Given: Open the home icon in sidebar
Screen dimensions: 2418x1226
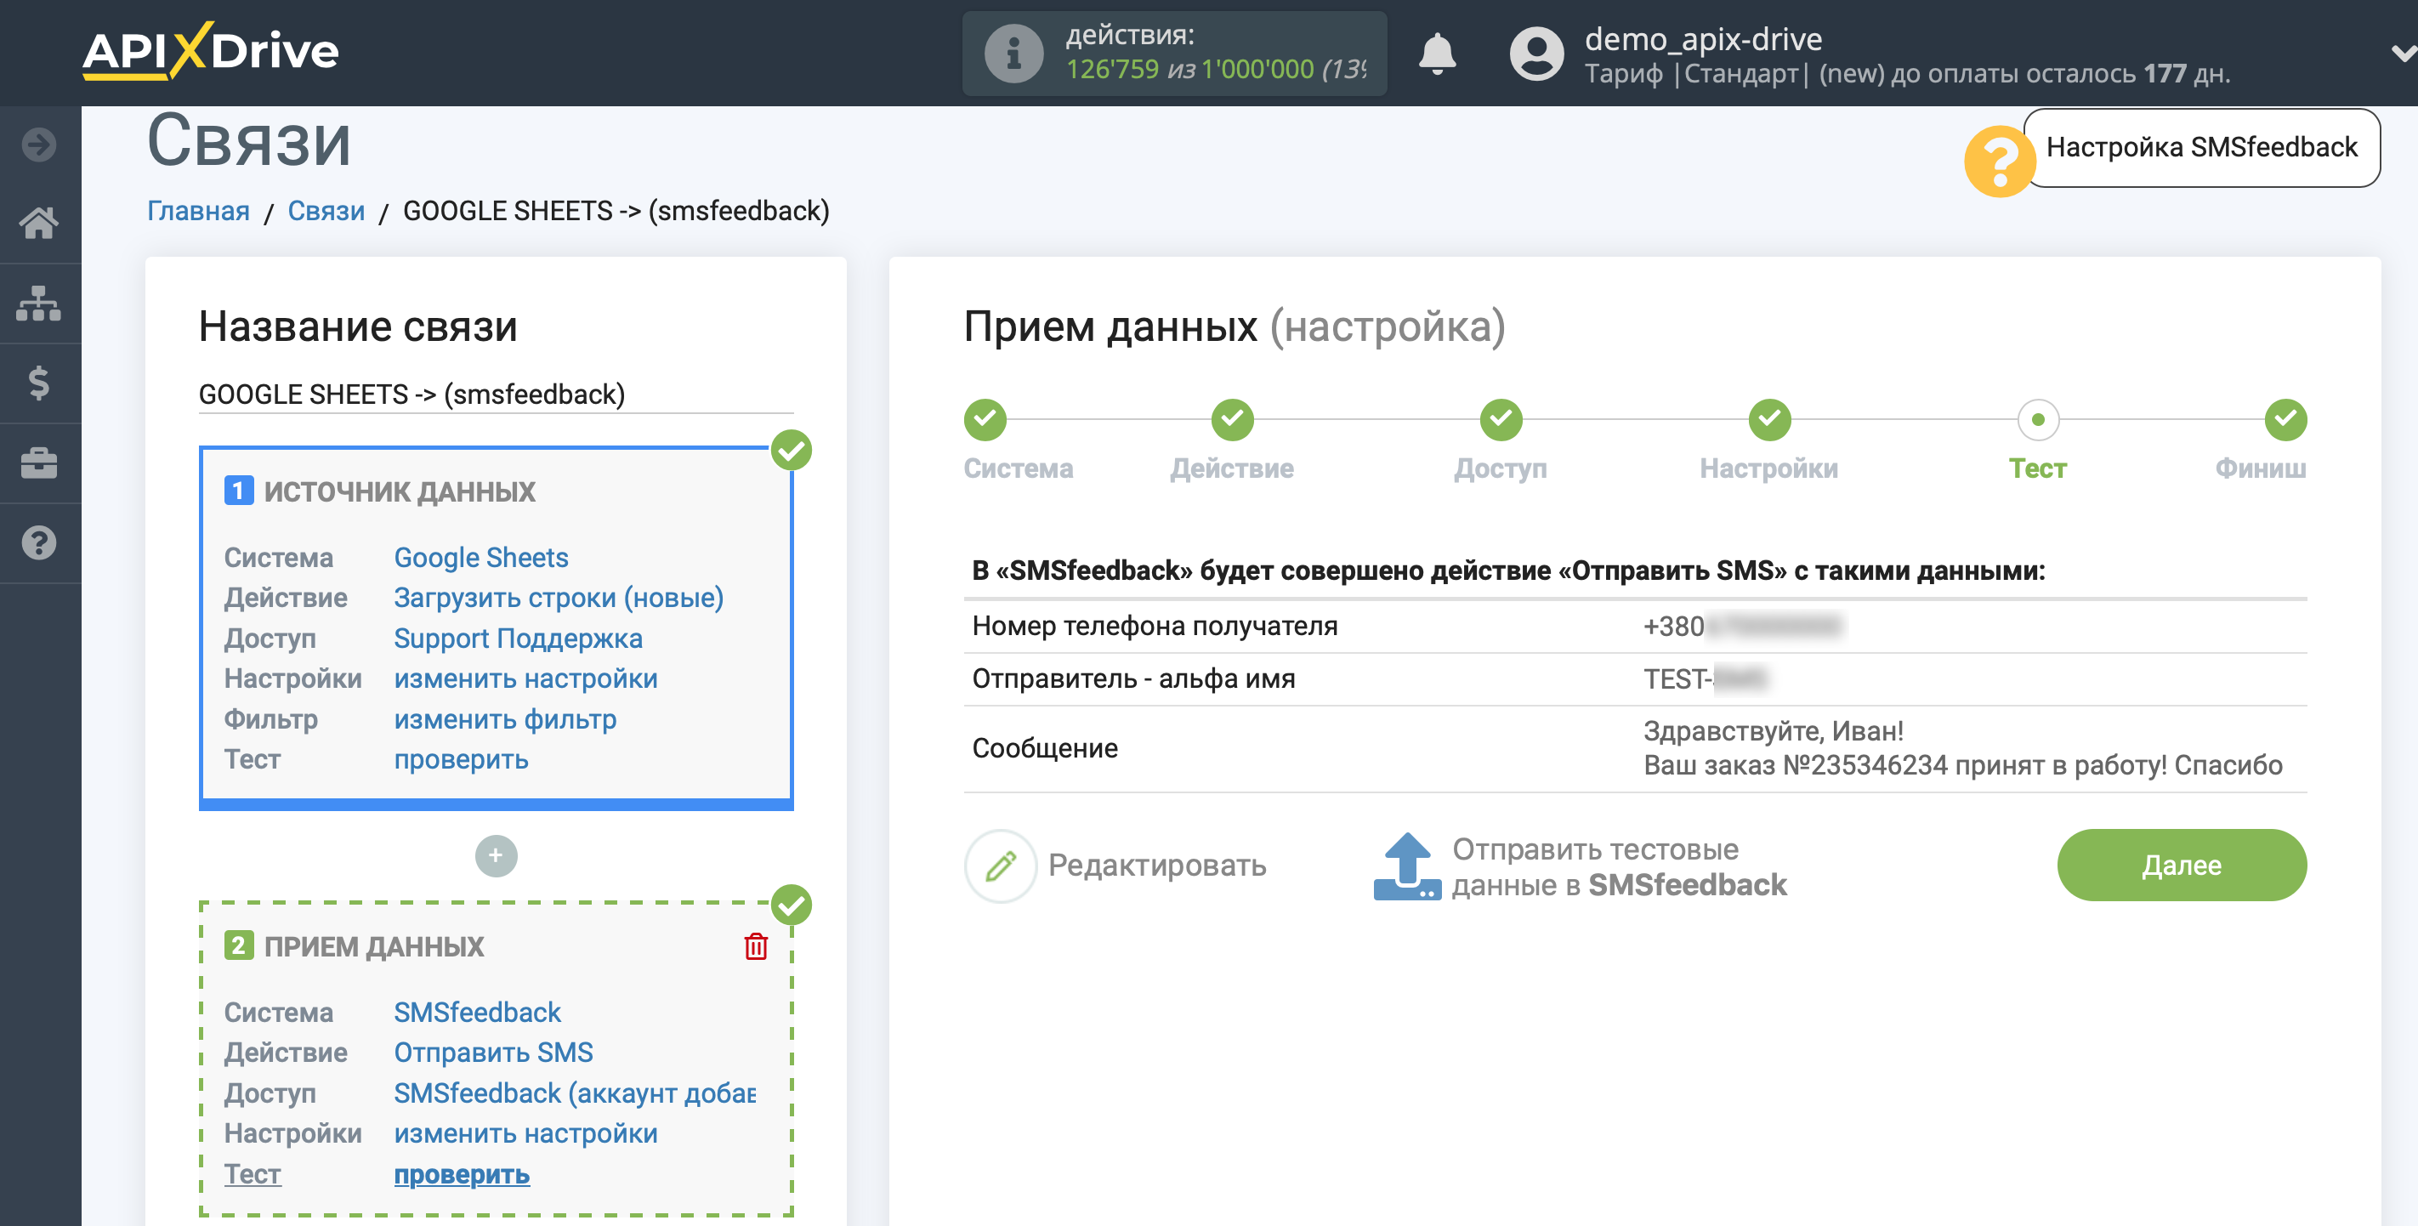Looking at the screenshot, I should coord(39,224).
